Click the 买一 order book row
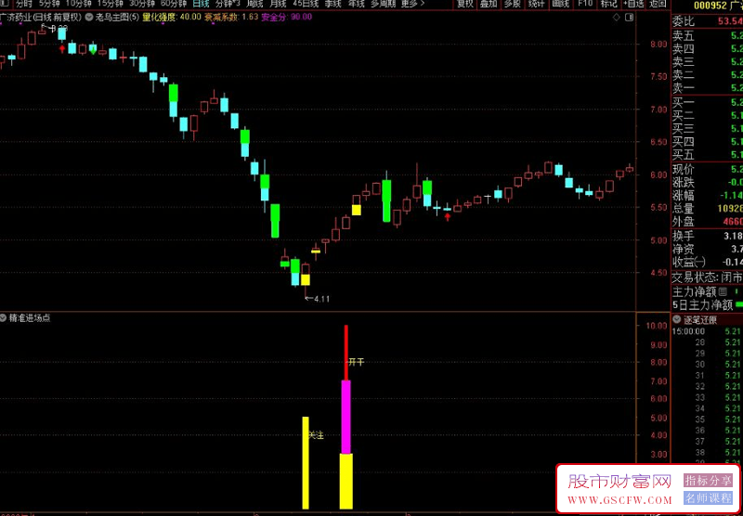This screenshot has width=743, height=516. [x=708, y=102]
